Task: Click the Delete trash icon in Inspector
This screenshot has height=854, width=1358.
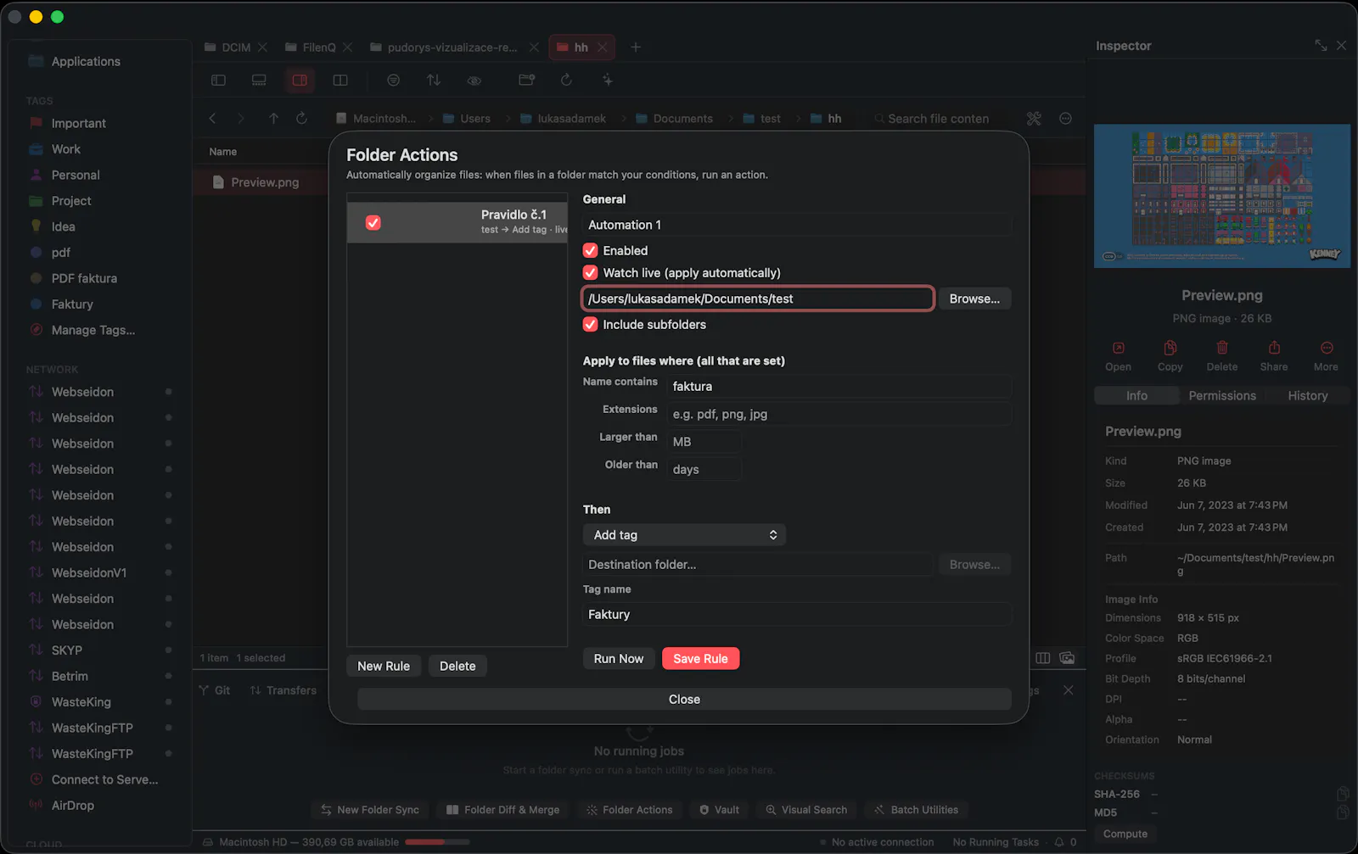Action: pos(1222,356)
